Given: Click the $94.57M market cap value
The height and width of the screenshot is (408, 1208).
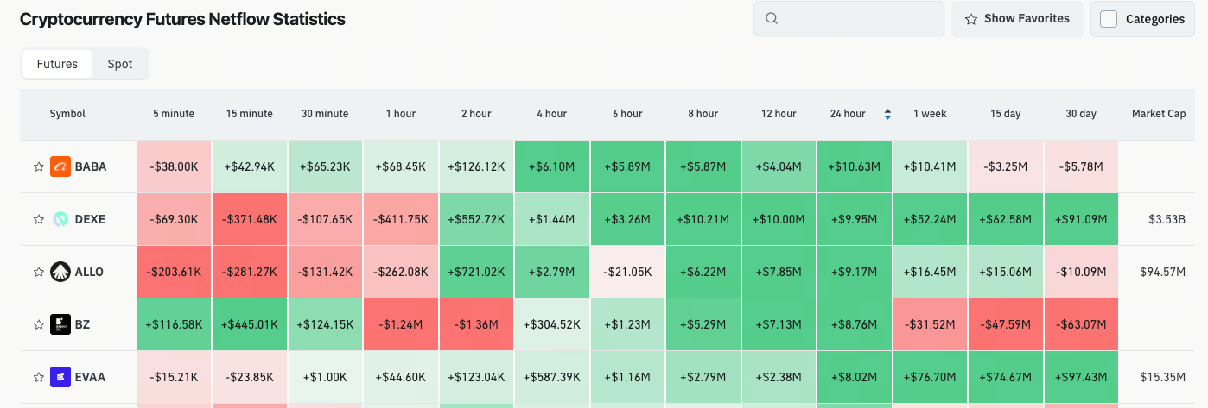Looking at the screenshot, I should [1163, 272].
